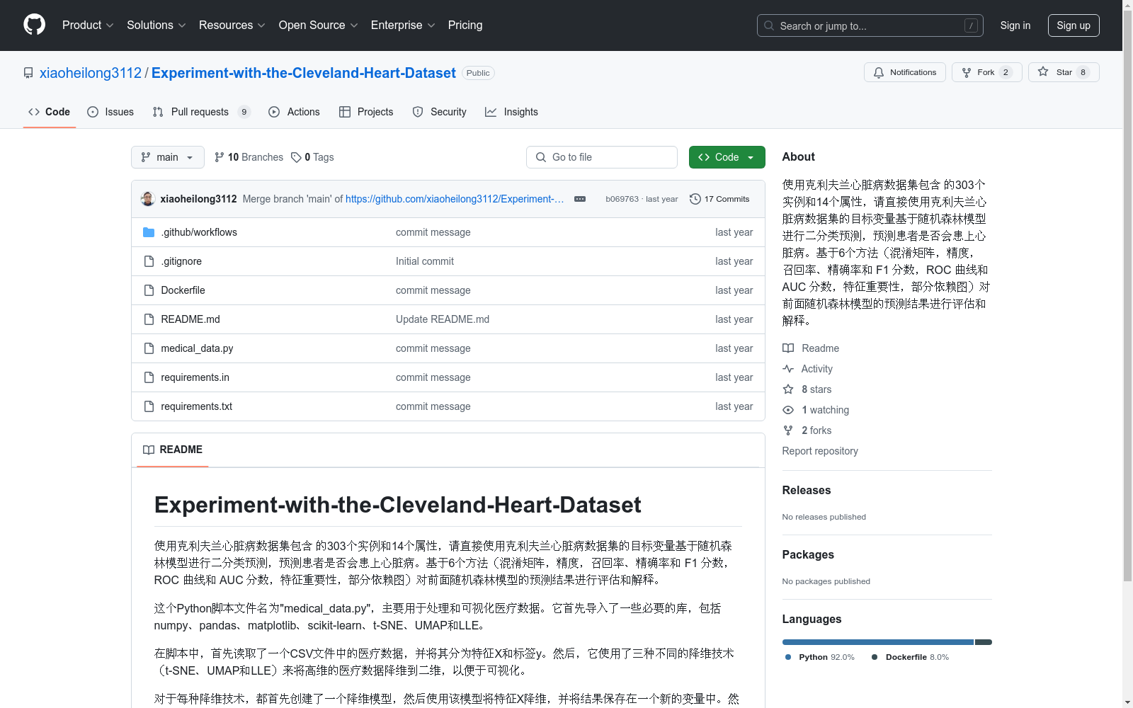
Task: Click the README book icon in file header
Action: click(x=149, y=450)
